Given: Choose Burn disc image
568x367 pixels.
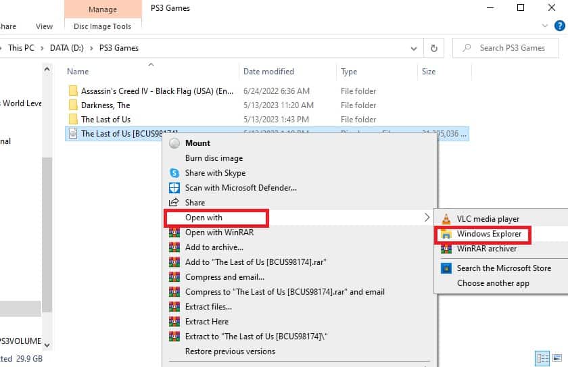Looking at the screenshot, I should 214,158.
